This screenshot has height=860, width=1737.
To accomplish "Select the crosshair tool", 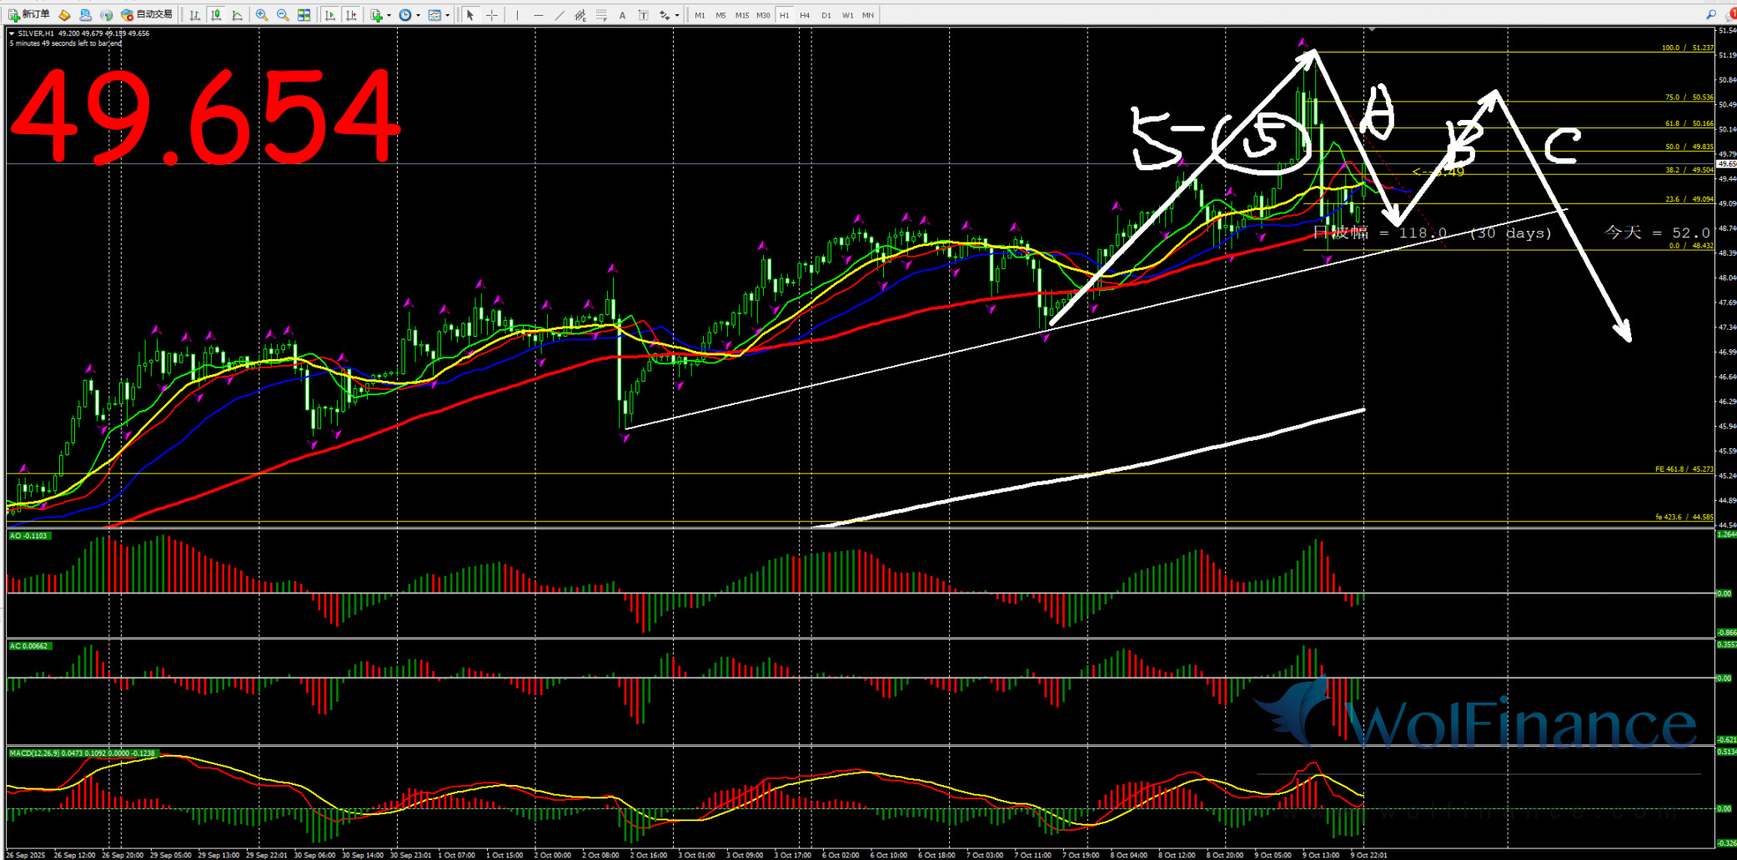I will [492, 15].
